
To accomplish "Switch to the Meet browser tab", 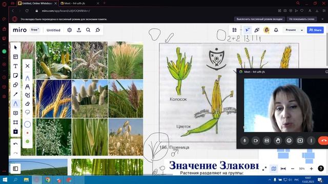I will (x=79, y=4).
